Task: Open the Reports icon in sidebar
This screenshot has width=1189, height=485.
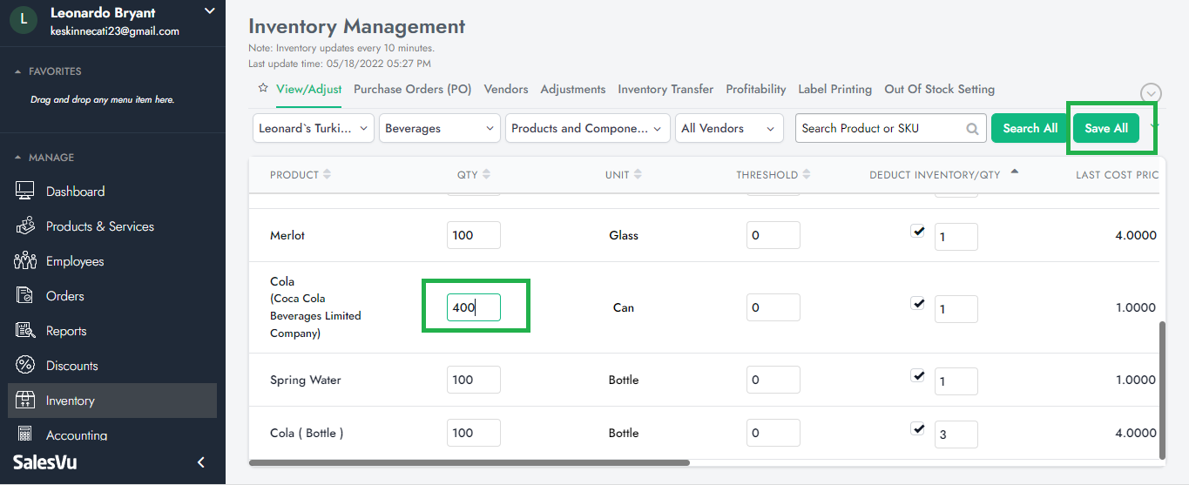Action: coord(25,331)
